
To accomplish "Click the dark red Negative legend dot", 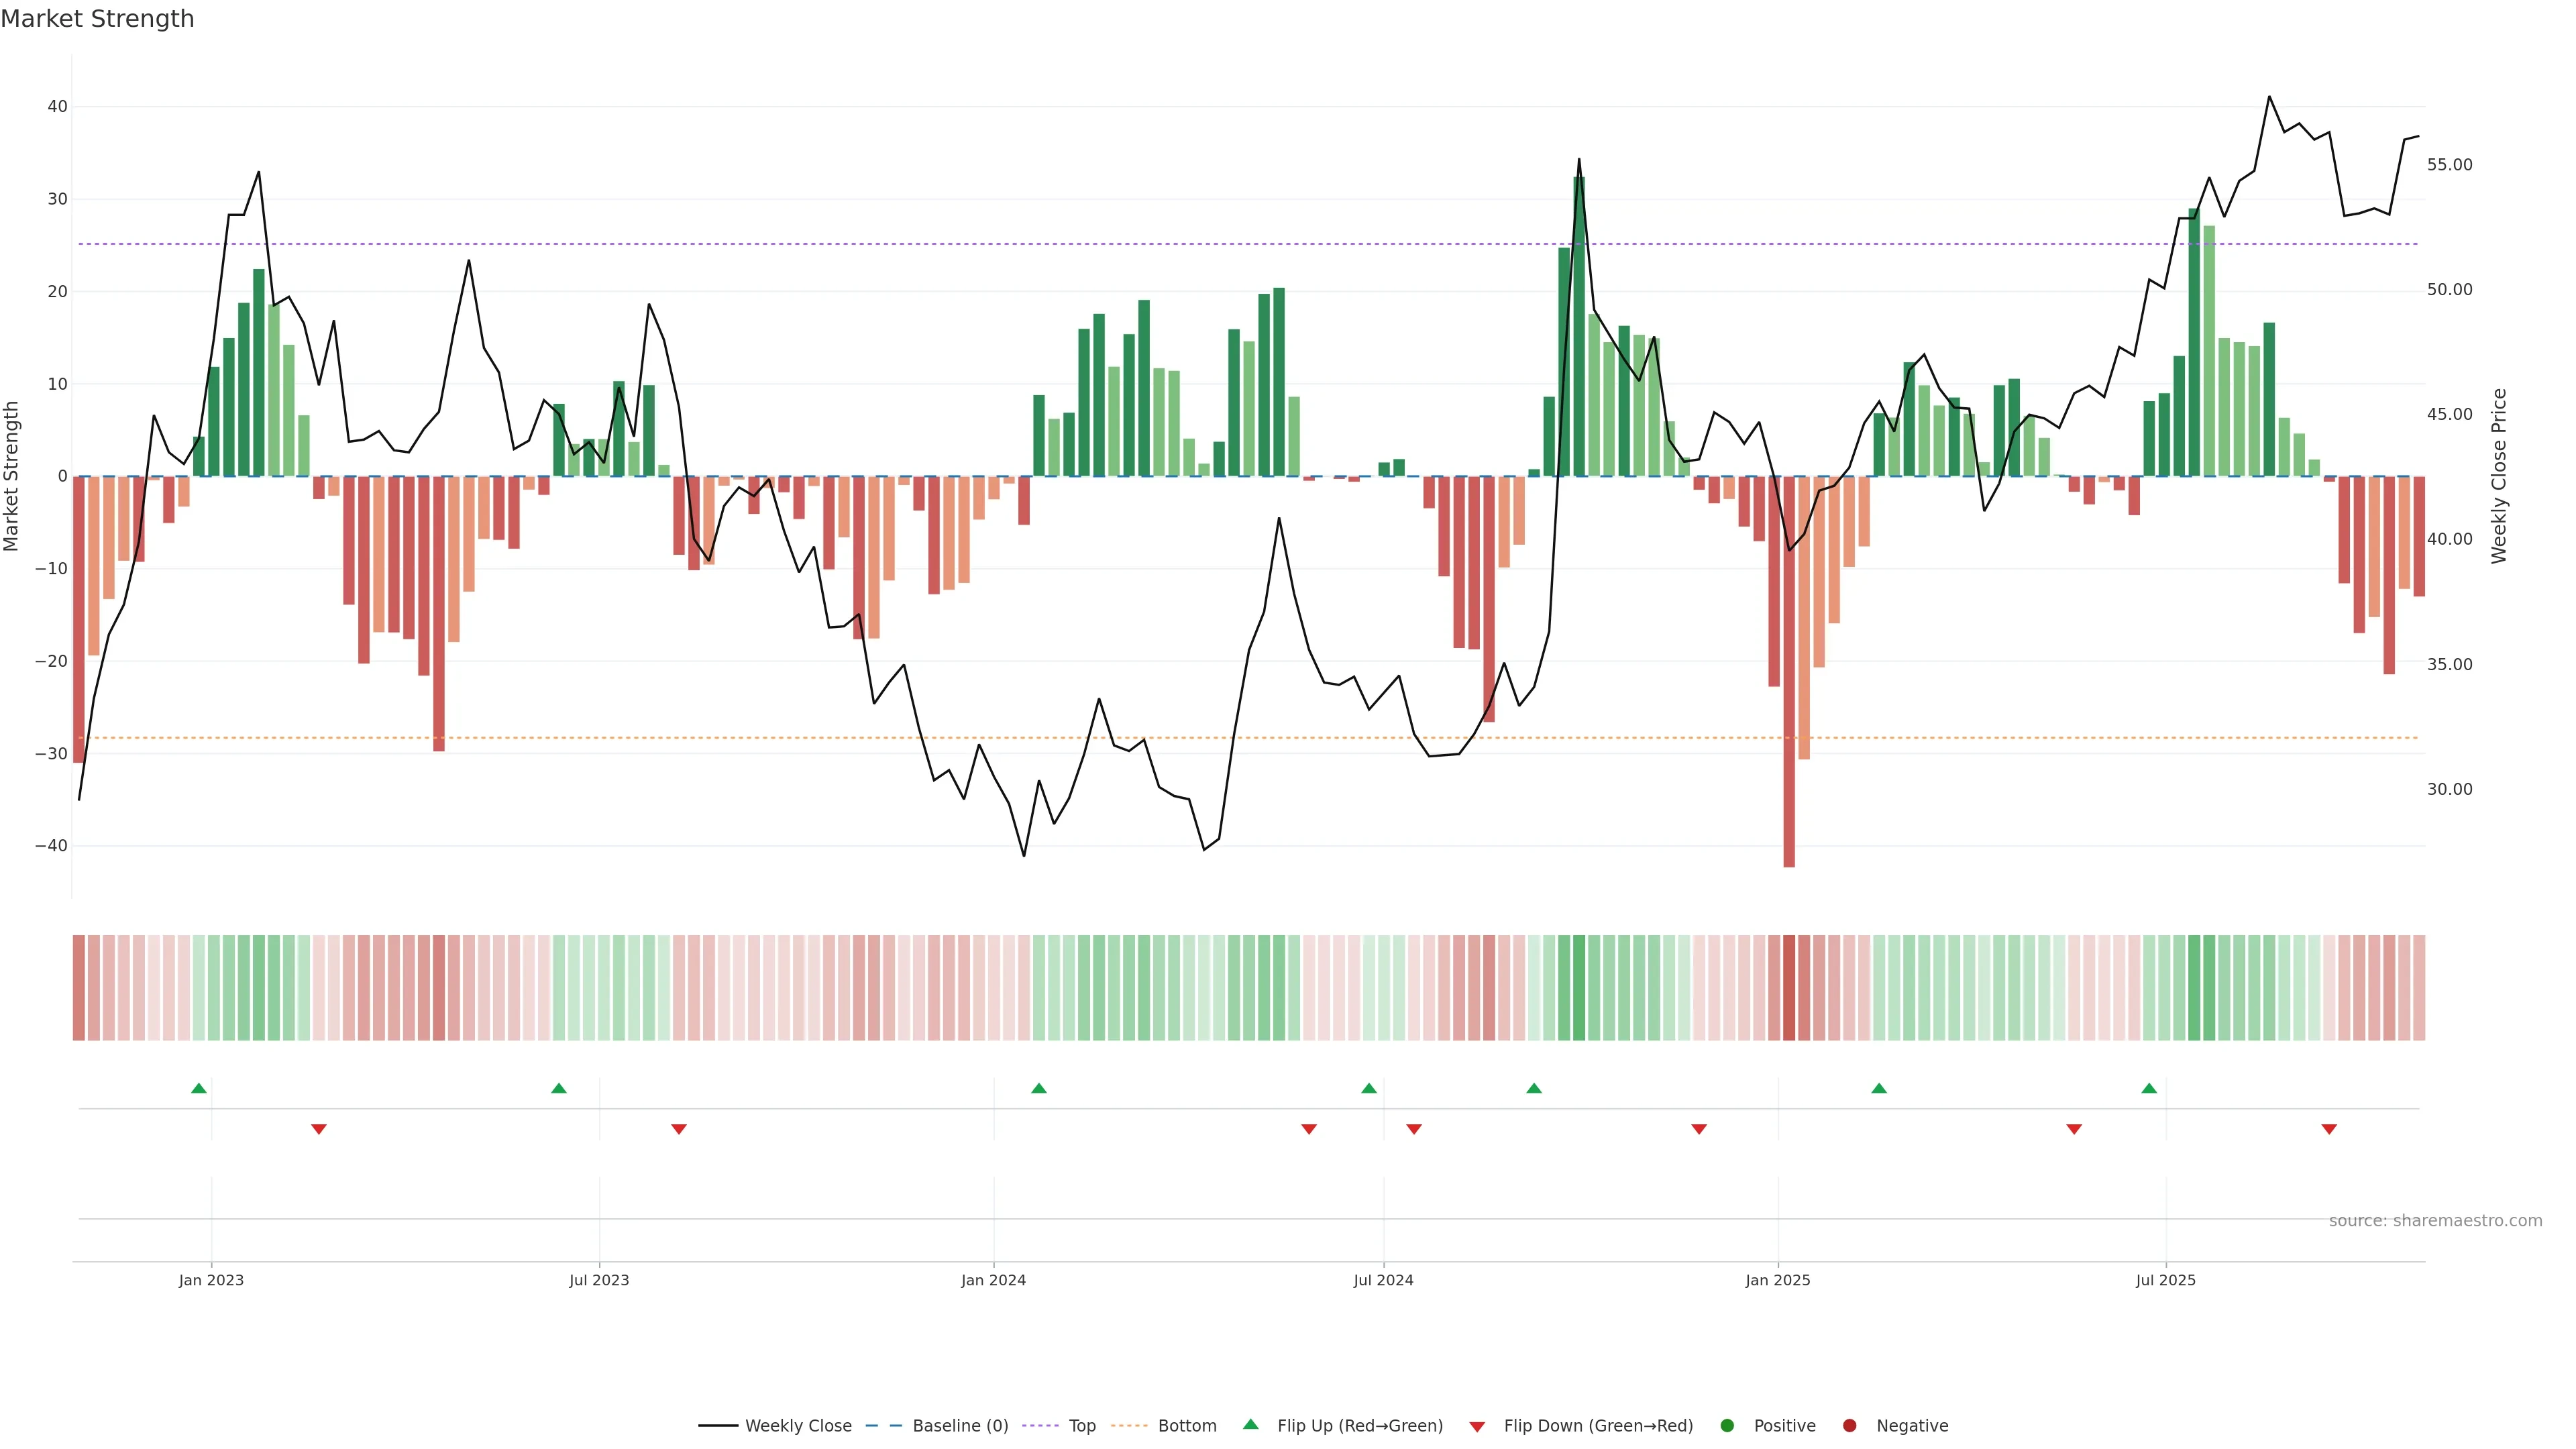I will tap(1849, 1426).
